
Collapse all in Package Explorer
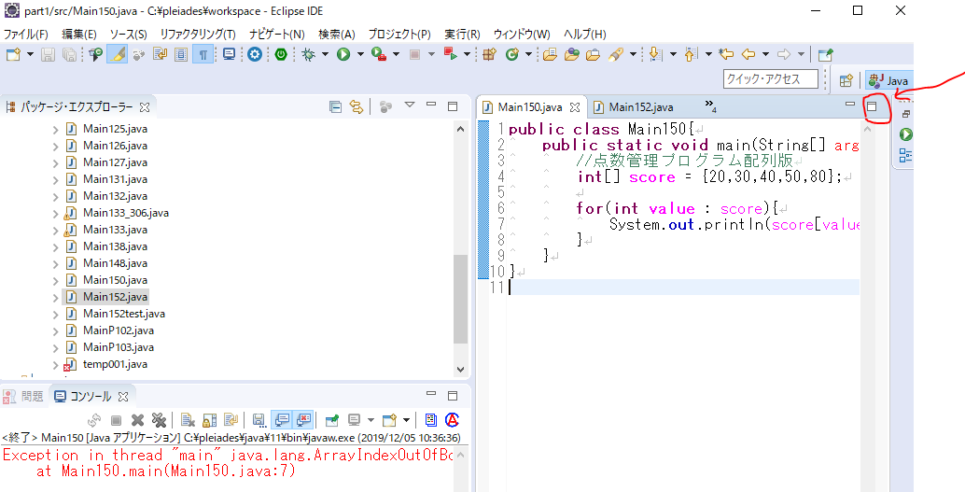(335, 106)
